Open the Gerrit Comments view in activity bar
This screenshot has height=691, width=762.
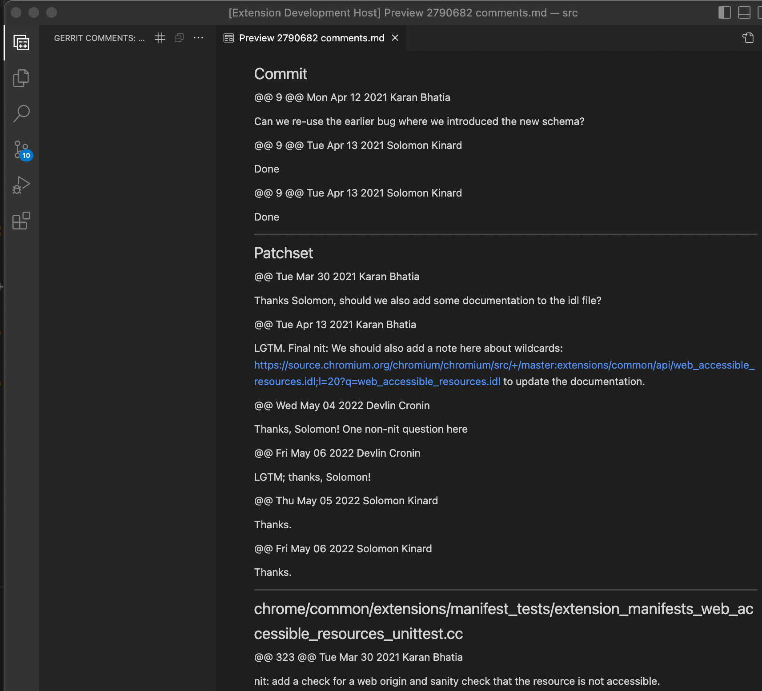(x=21, y=43)
